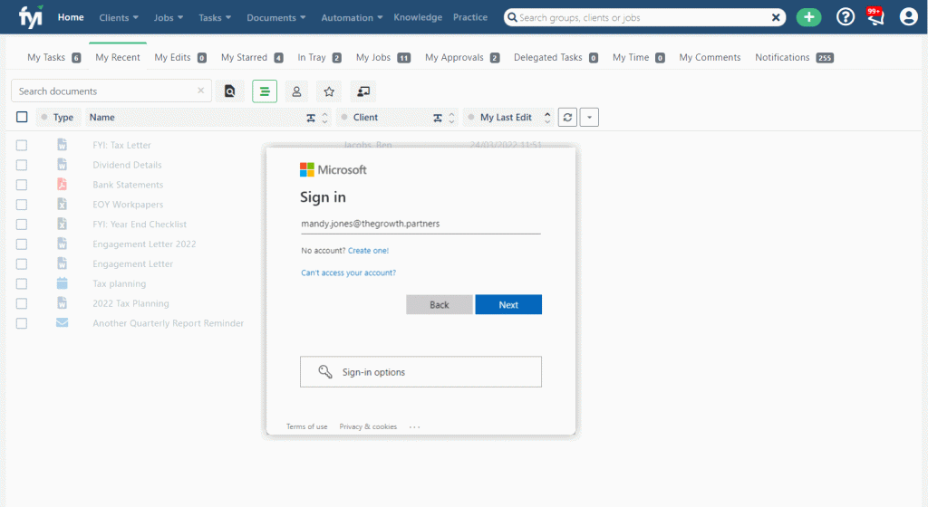Open the announcements icon with 99+ badge
Viewport: 928px width, 507px height.
tap(875, 16)
